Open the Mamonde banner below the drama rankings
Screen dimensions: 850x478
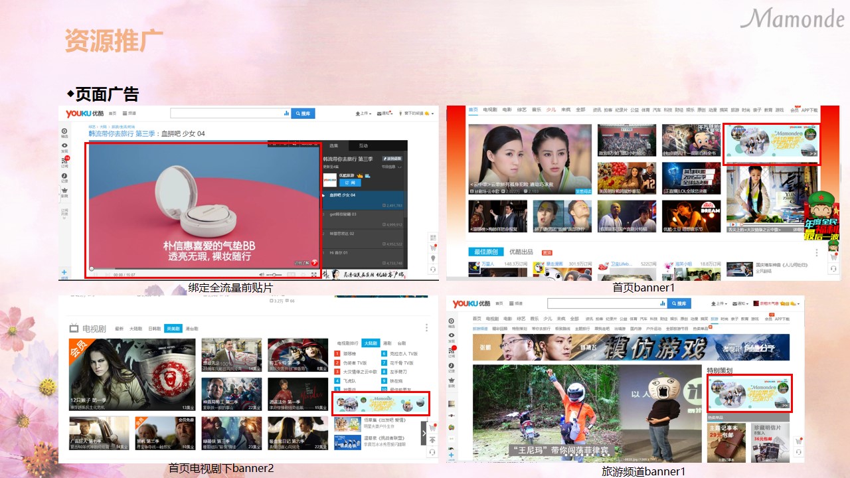(381, 404)
